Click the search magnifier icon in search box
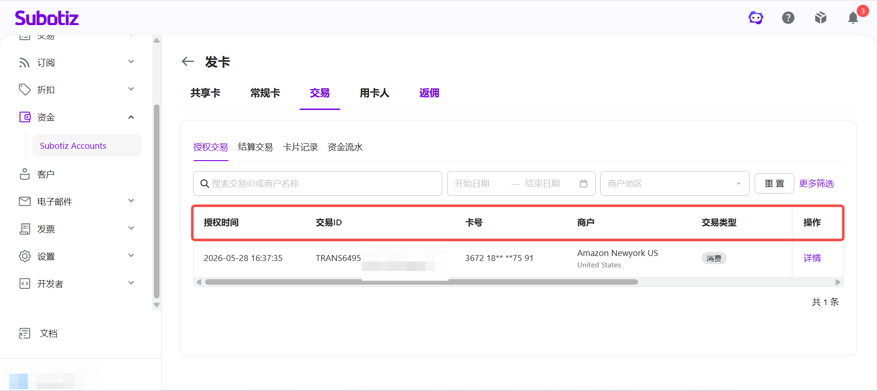This screenshot has width=877, height=391. pyautogui.click(x=205, y=183)
